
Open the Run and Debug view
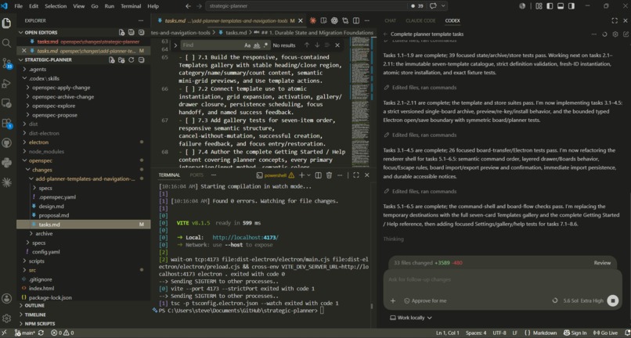(6, 83)
